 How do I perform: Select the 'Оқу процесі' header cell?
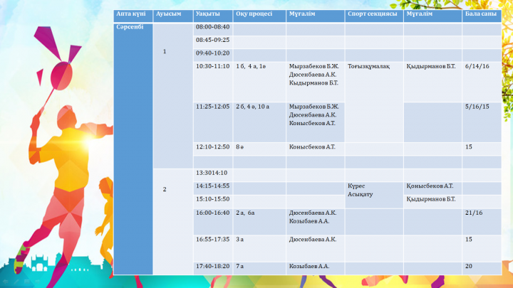point(259,16)
